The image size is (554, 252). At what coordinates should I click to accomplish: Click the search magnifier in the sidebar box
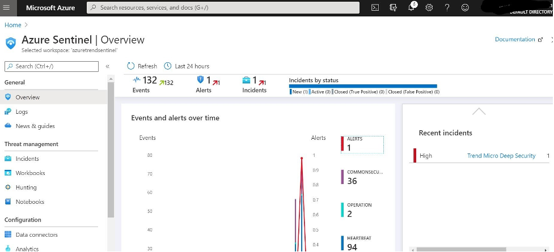tap(10, 66)
